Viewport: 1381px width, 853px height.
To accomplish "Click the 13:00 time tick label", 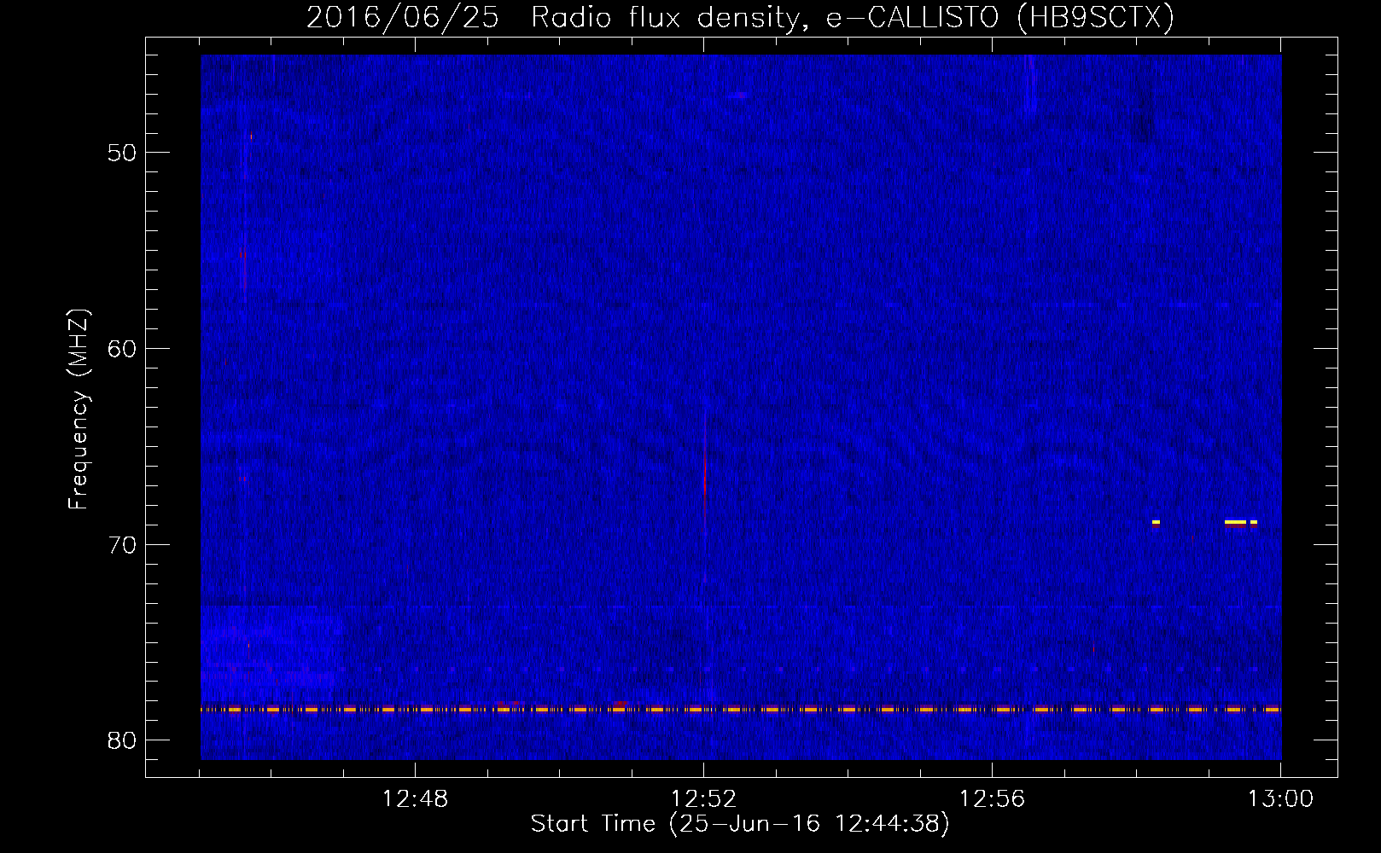I will [1280, 799].
